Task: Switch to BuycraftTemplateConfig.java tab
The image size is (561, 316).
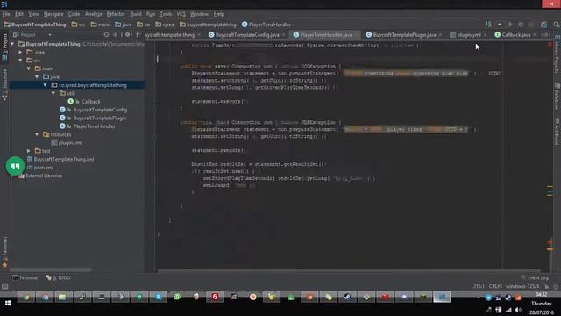Action: tap(247, 35)
